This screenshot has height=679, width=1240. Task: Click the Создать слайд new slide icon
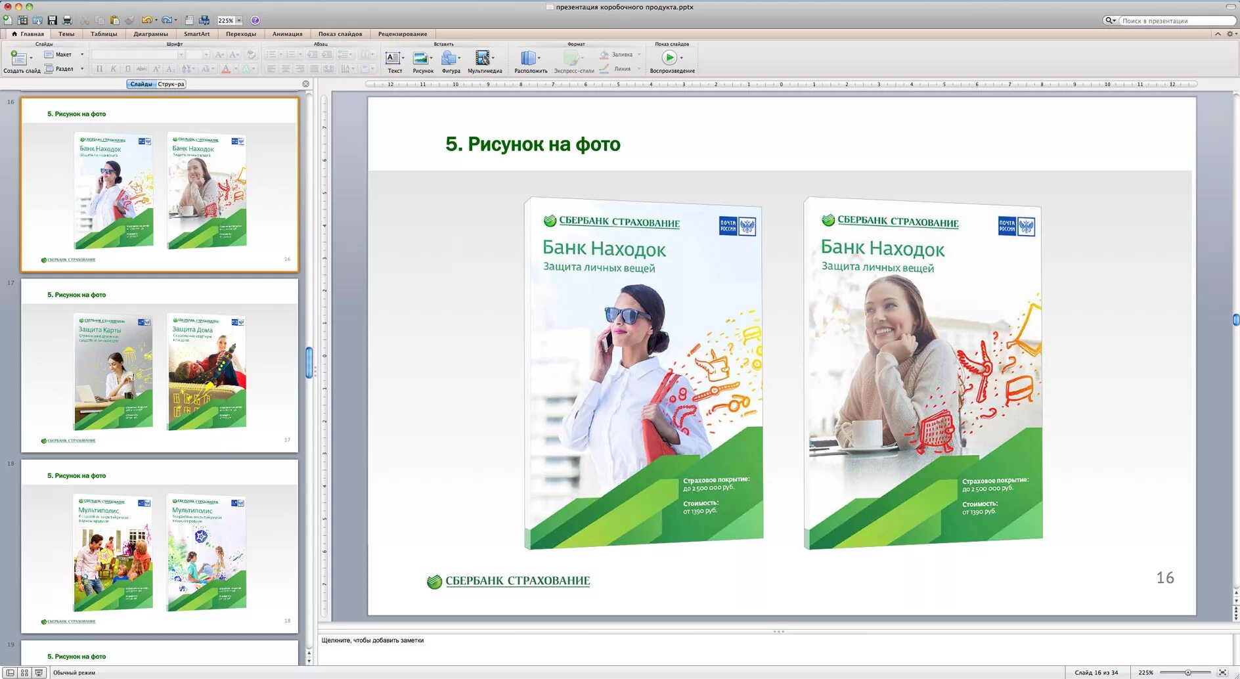tap(18, 58)
